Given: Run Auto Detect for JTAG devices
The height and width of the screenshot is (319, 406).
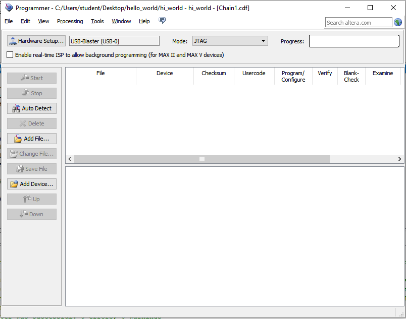Looking at the screenshot, I should 32,108.
